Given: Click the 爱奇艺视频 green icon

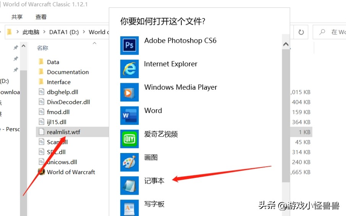Looking at the screenshot, I should (x=129, y=139).
